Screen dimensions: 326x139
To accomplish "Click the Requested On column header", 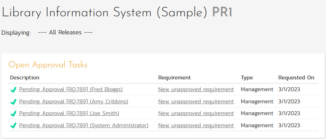I will coord(296,78).
